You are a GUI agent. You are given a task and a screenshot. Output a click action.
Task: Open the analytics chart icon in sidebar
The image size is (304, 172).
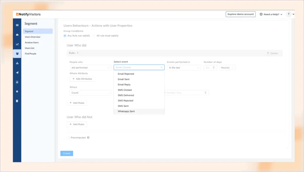[x=17, y=43]
